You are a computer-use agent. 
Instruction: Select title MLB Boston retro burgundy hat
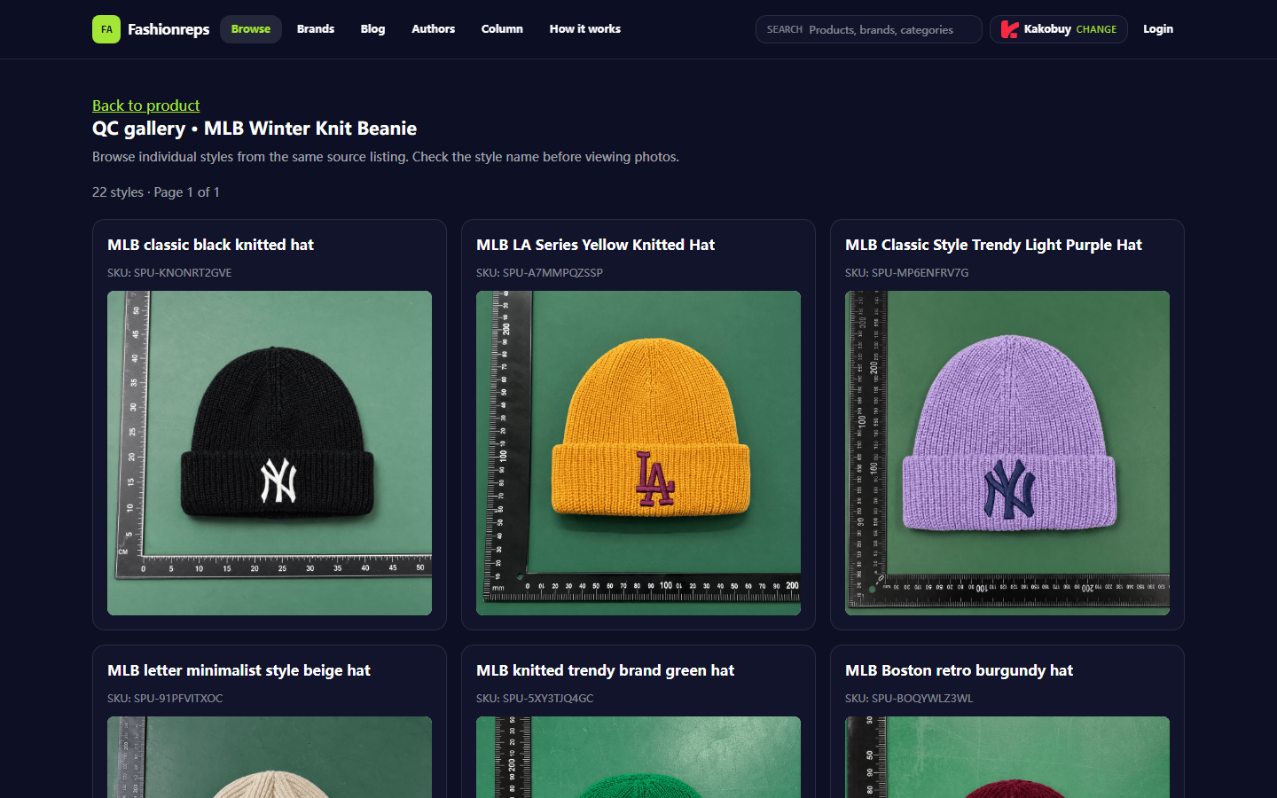coord(959,670)
